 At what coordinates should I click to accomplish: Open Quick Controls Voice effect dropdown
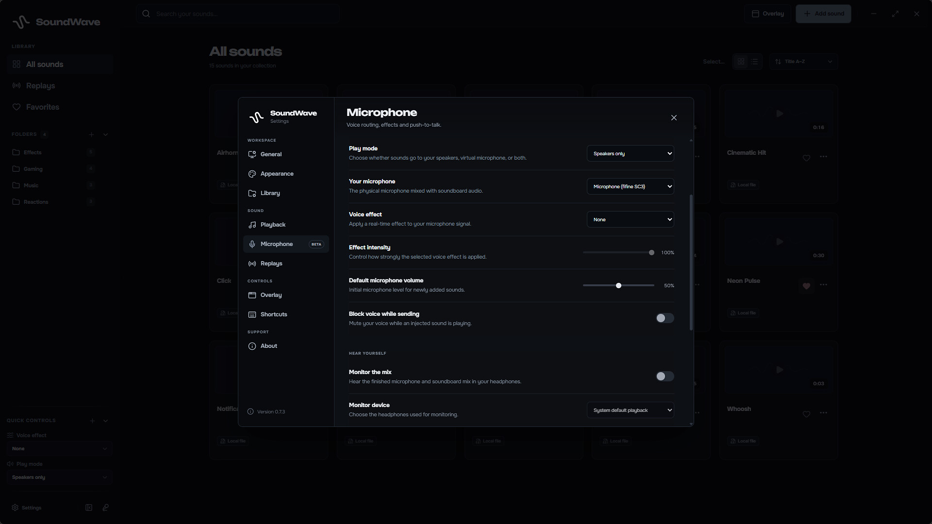(60, 449)
